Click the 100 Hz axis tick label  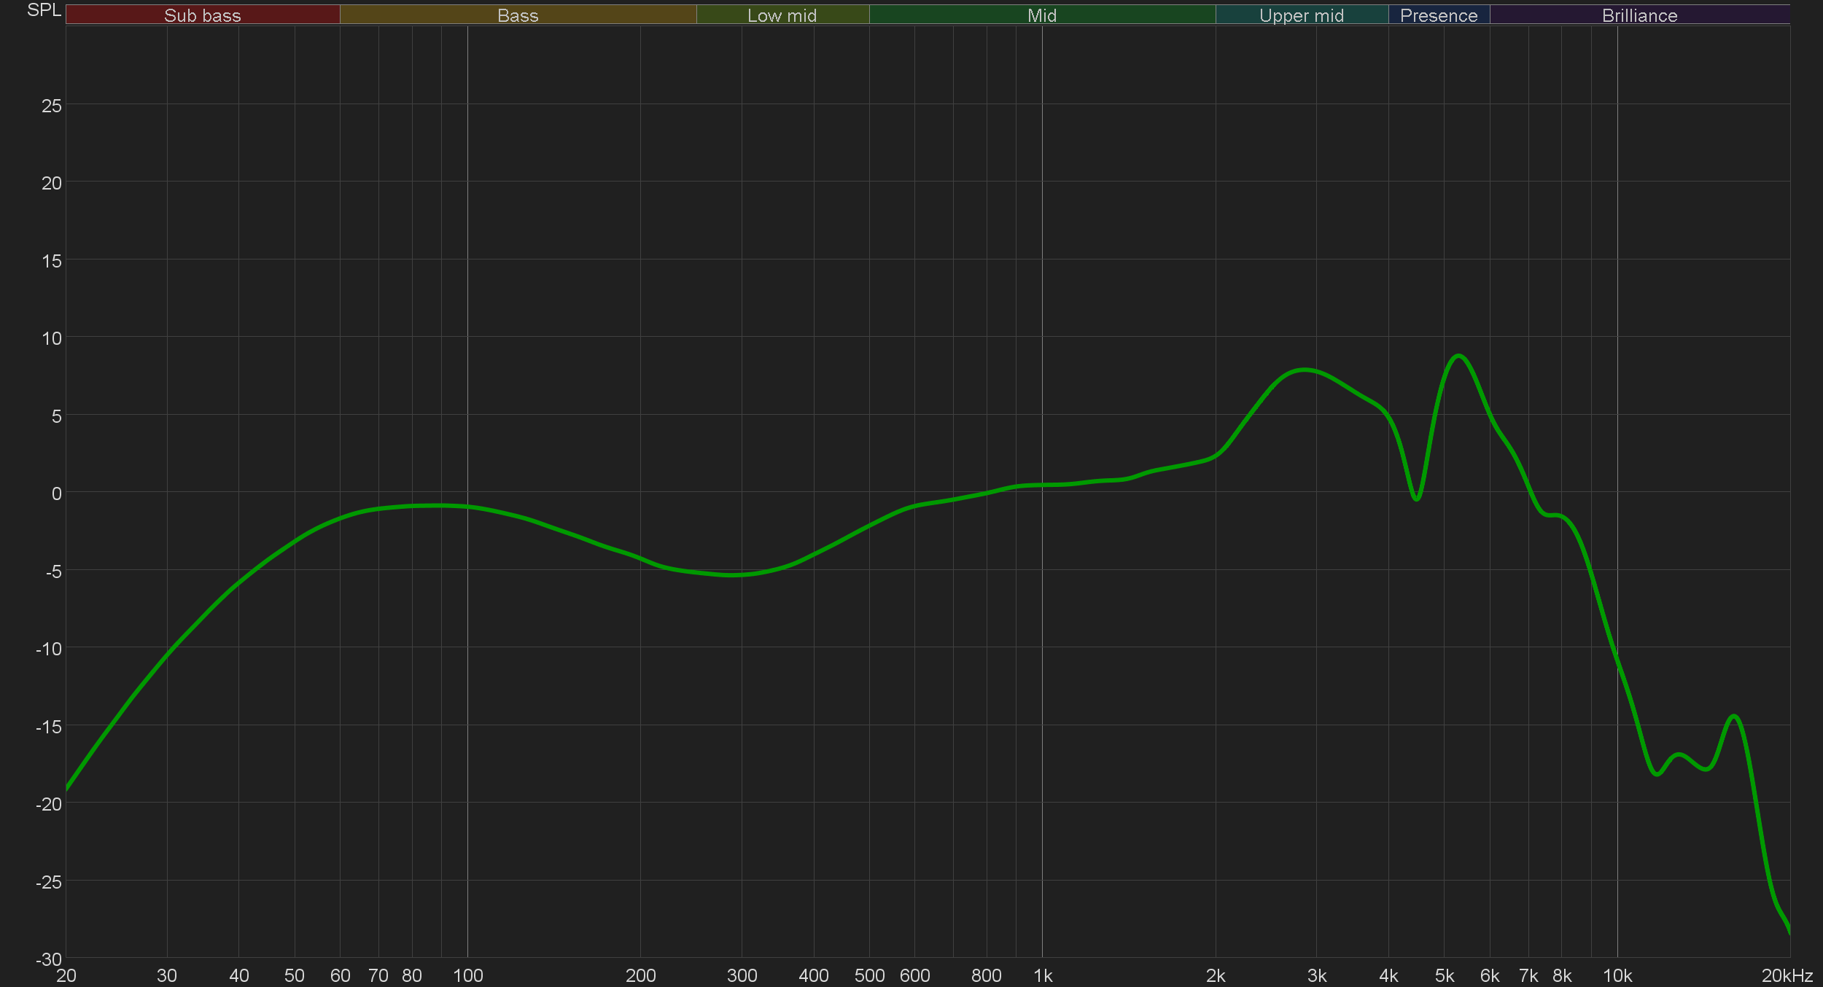point(467,975)
